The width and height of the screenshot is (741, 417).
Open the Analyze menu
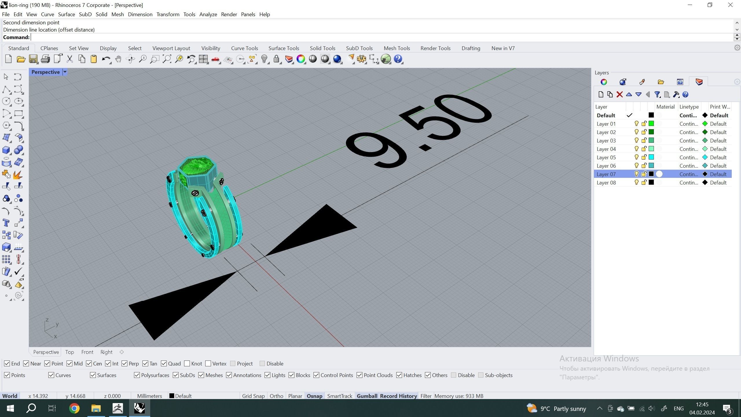[x=208, y=14]
